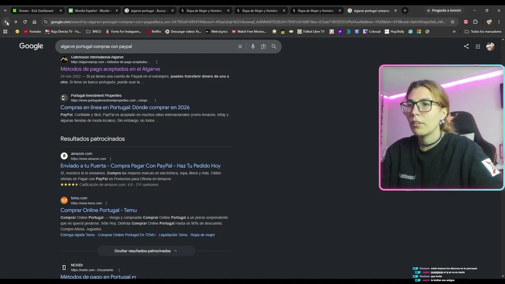Screen dimensions: 505x284
Task: Close the Wordle Español tab
Action: pyautogui.click(x=116, y=11)
